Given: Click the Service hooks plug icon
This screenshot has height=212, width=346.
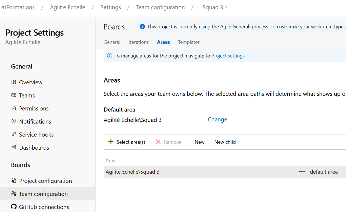Looking at the screenshot, I should 14,134.
